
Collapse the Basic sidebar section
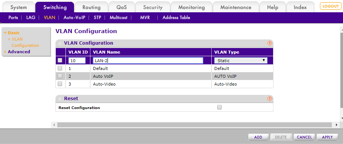click(13, 33)
